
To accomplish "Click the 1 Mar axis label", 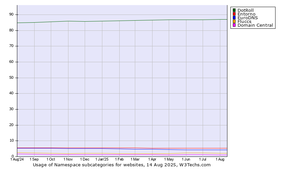I will [135, 159].
